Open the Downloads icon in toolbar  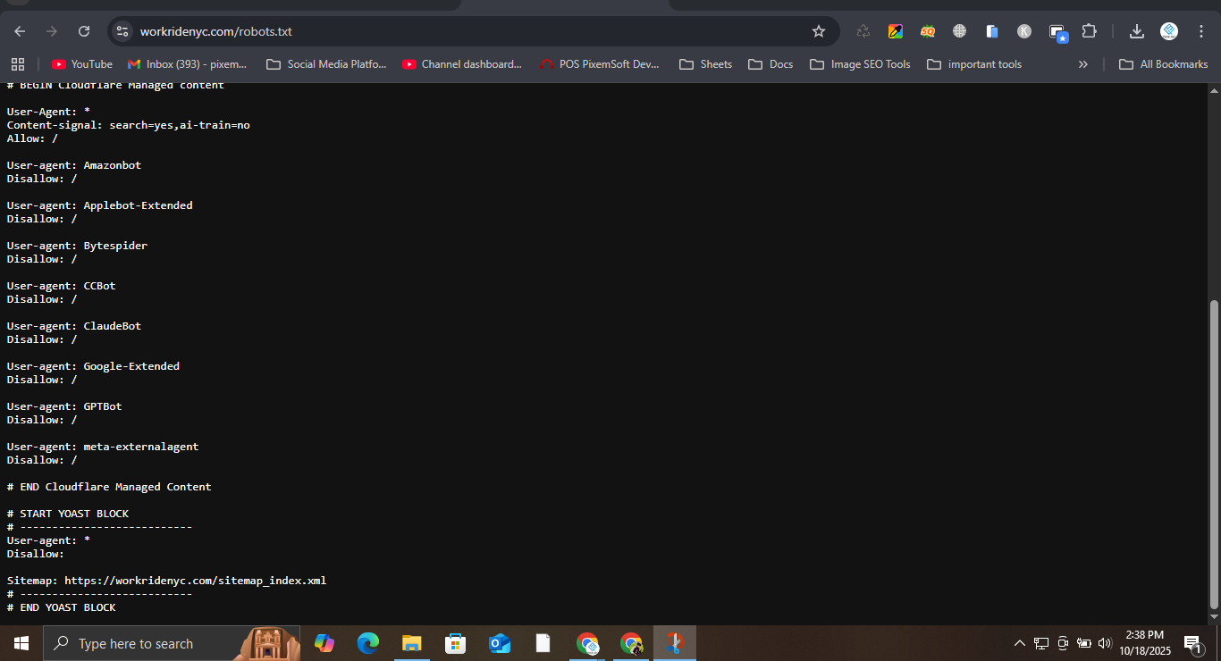[x=1136, y=31]
